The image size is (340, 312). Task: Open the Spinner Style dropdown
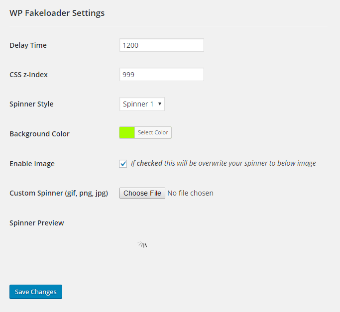pos(142,104)
